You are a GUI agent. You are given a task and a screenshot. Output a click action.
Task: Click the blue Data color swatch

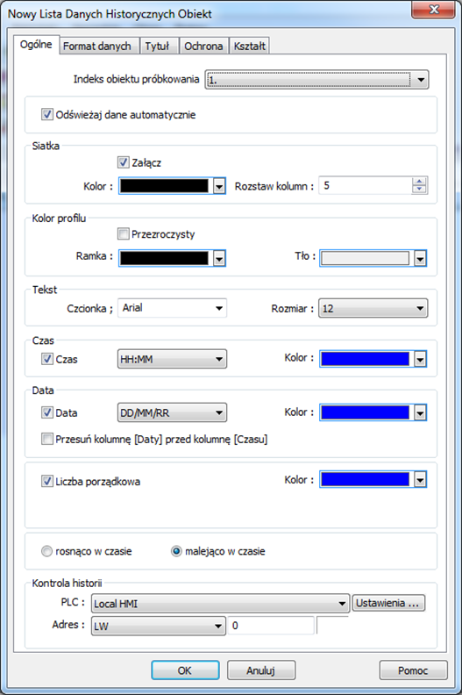[x=366, y=412]
